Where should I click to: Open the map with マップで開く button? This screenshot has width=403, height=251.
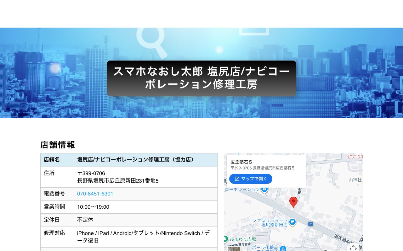[251, 179]
